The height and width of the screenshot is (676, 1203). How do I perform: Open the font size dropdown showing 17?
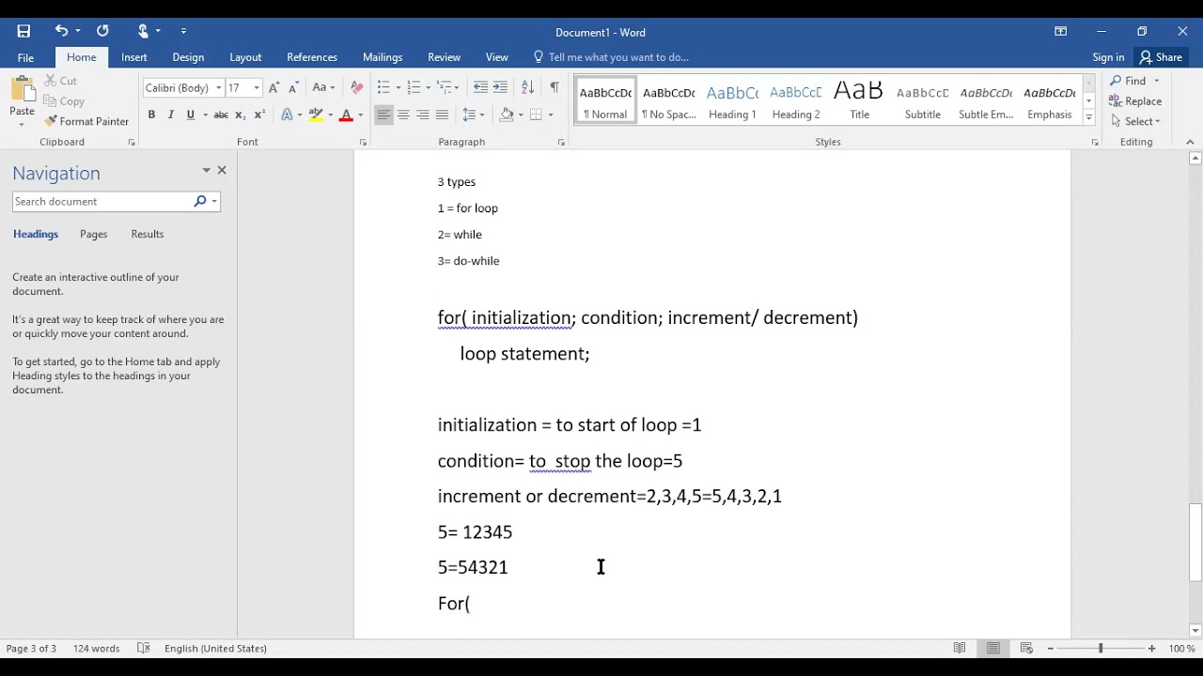[x=257, y=88]
